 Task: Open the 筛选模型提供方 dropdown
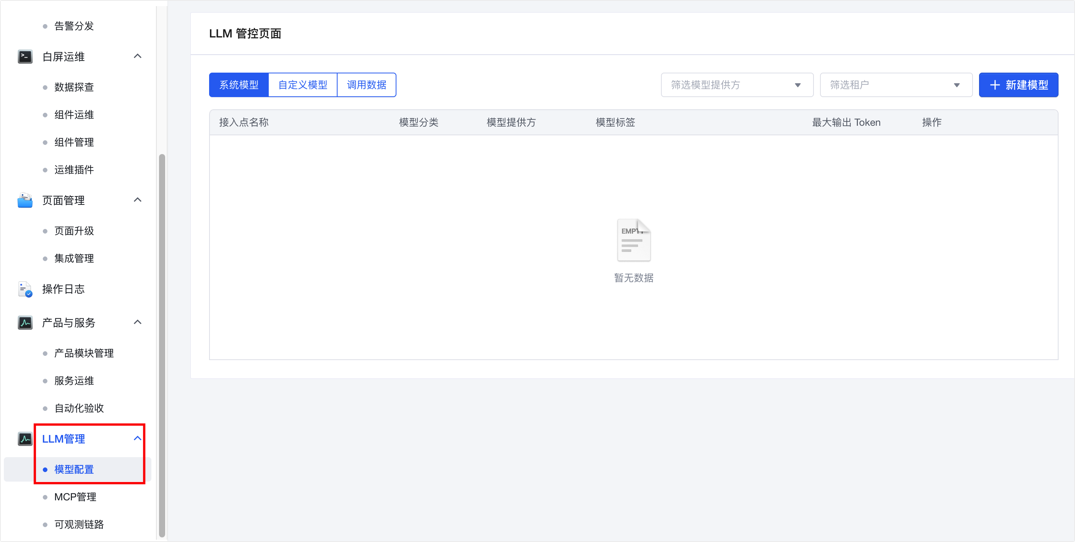737,85
